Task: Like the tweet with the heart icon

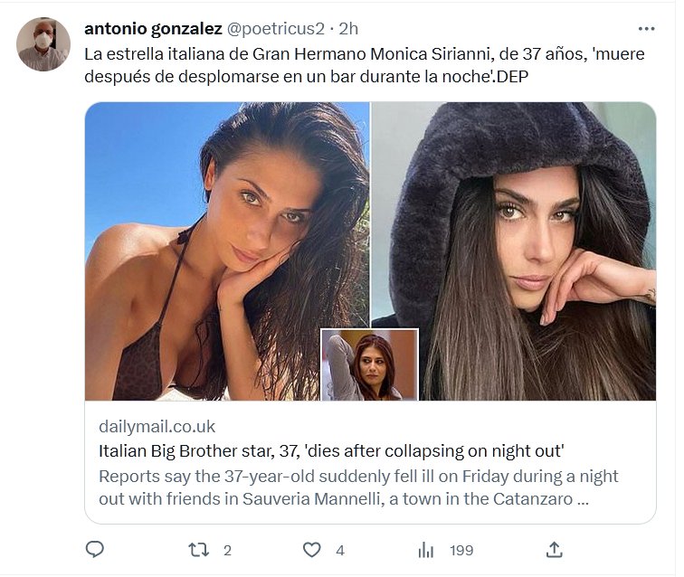Action: tap(312, 549)
